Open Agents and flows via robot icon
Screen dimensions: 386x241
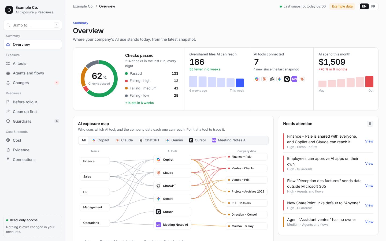tap(8, 73)
